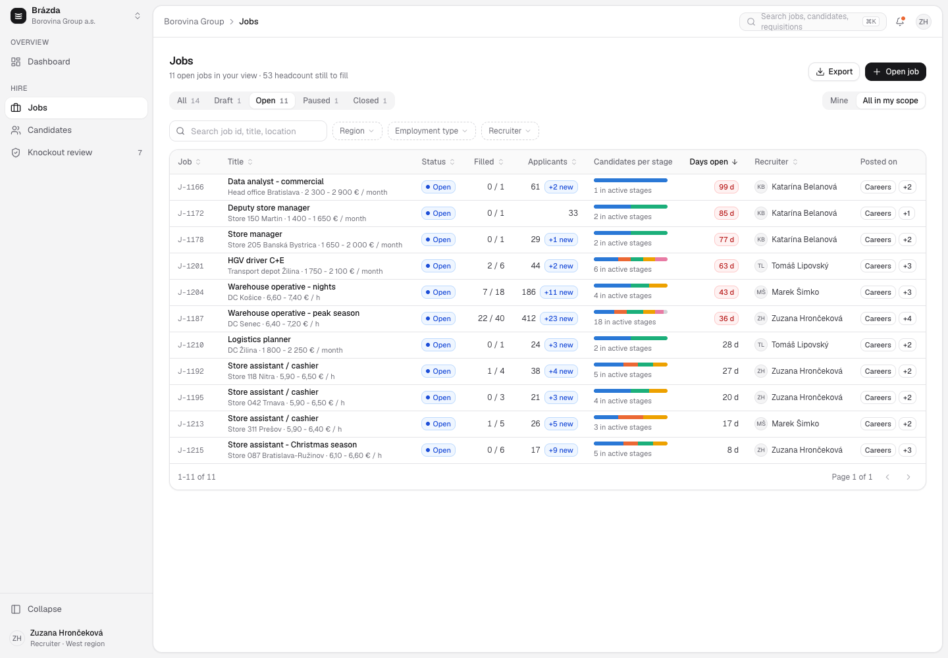Open the Region filter dropdown
This screenshot has height=658, width=948.
357,131
